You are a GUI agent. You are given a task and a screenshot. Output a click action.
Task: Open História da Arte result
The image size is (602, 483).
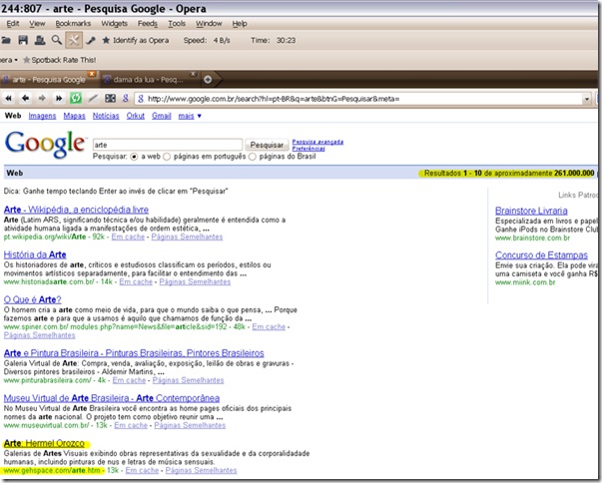[35, 254]
